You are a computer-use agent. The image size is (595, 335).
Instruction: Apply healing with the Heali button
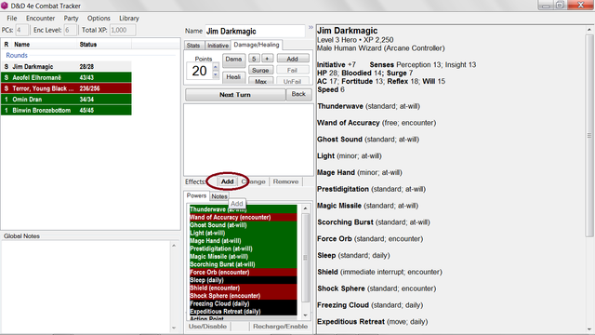pyautogui.click(x=233, y=77)
